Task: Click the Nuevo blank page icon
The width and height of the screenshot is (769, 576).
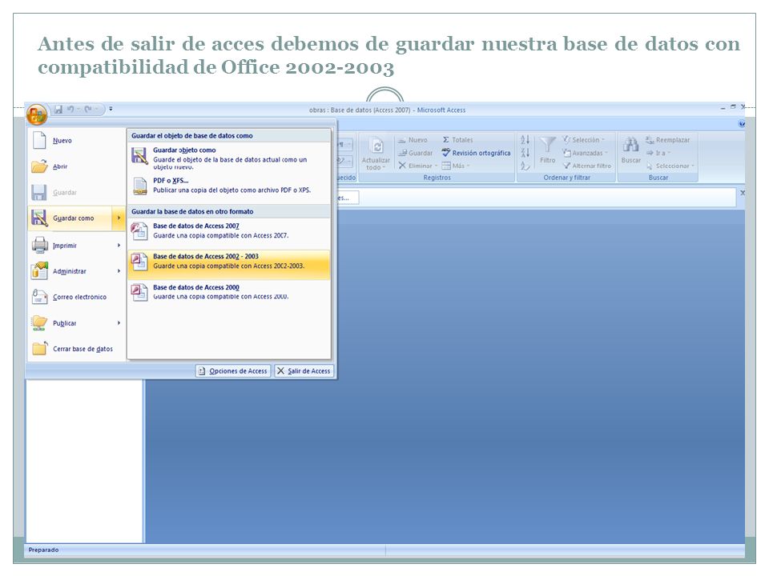Action: [x=39, y=140]
